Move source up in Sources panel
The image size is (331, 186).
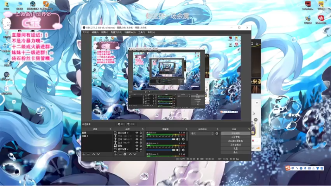click(x=130, y=154)
